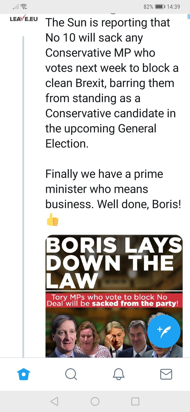190x412 pixels.
Task: Tap the battery status indicator
Action: click(x=160, y=7)
